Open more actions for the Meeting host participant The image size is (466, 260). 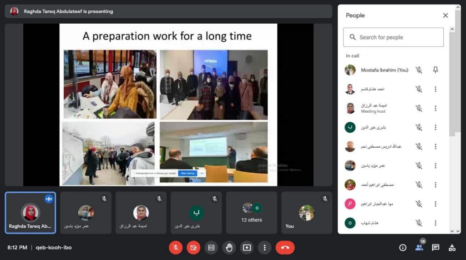[x=436, y=108]
